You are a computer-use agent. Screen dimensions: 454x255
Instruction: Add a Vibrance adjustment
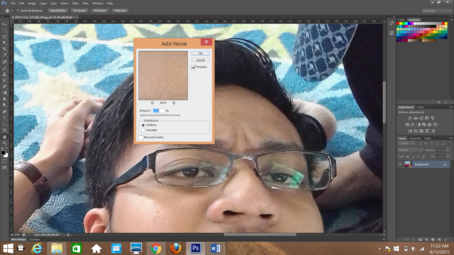(x=432, y=118)
